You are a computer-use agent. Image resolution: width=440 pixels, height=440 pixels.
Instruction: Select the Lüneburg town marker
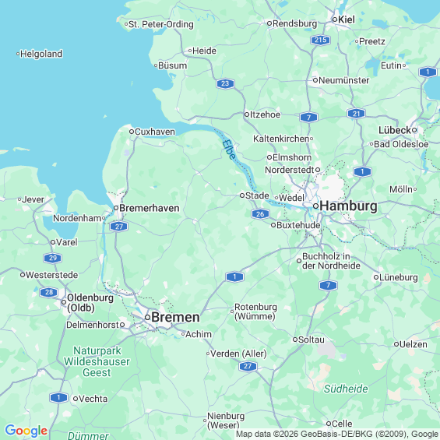click(376, 277)
